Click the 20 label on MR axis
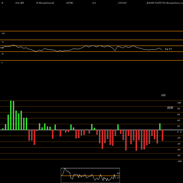 click(179, 126)
